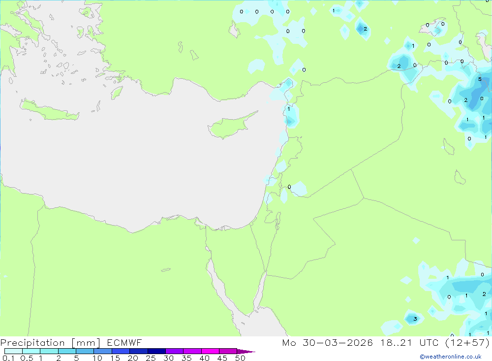Click on the island of Crete
The width and height of the screenshot is (492, 361).
50,110
